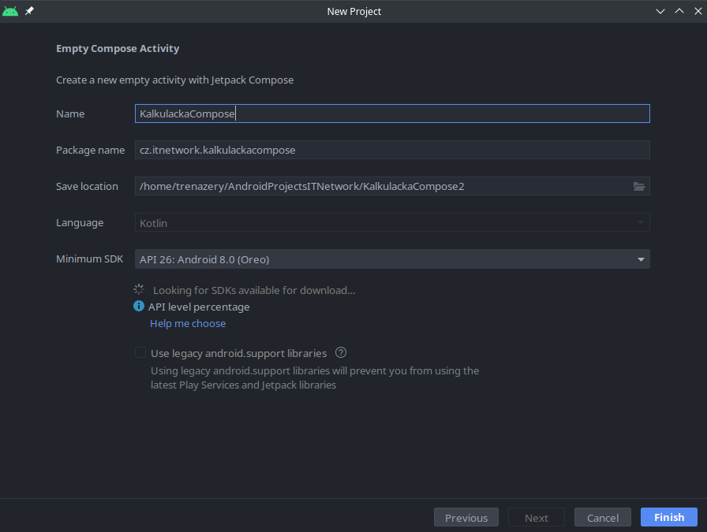The image size is (707, 532).
Task: Open the Language dropdown showing Kotlin
Action: [391, 223]
